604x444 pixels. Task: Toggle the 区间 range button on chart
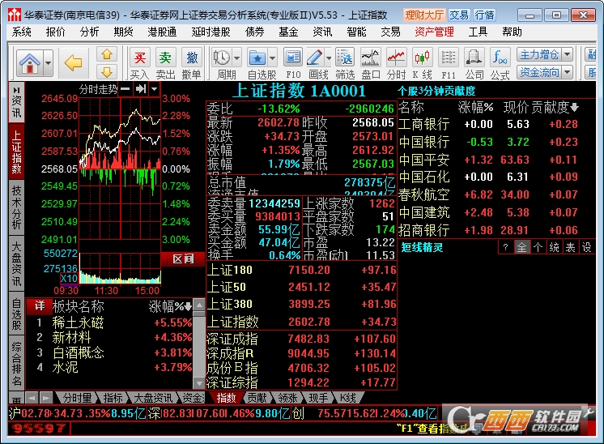[183, 258]
